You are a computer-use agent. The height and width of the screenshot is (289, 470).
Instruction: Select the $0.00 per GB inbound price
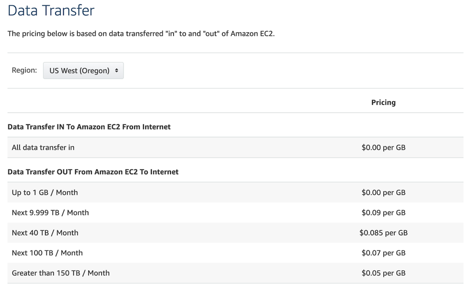[x=383, y=147]
